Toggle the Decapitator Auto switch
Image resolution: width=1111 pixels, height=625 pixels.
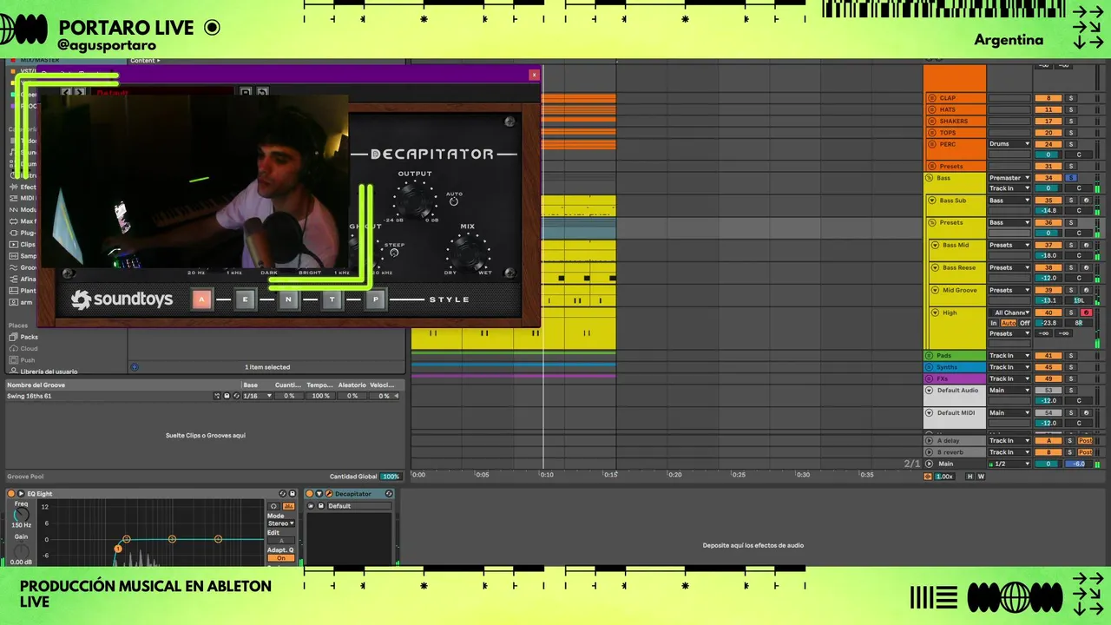coord(454,201)
